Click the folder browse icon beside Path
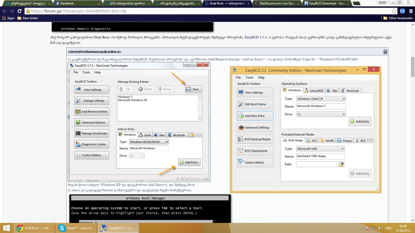The width and height of the screenshot is (415, 233). (341, 164)
